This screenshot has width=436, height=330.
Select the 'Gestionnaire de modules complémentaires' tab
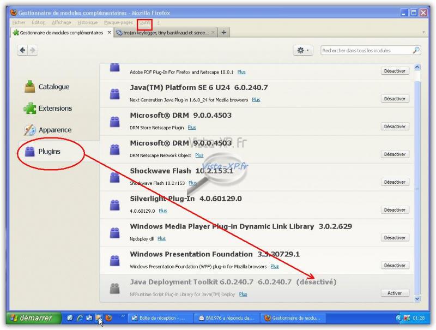(x=62, y=33)
